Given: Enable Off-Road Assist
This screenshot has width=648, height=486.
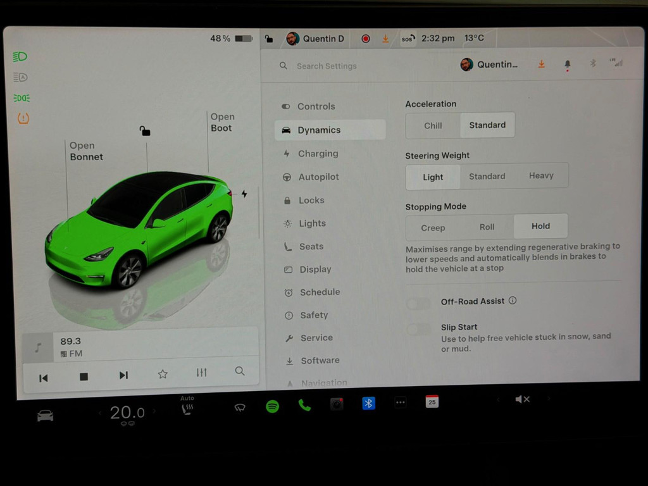Looking at the screenshot, I should [x=418, y=303].
